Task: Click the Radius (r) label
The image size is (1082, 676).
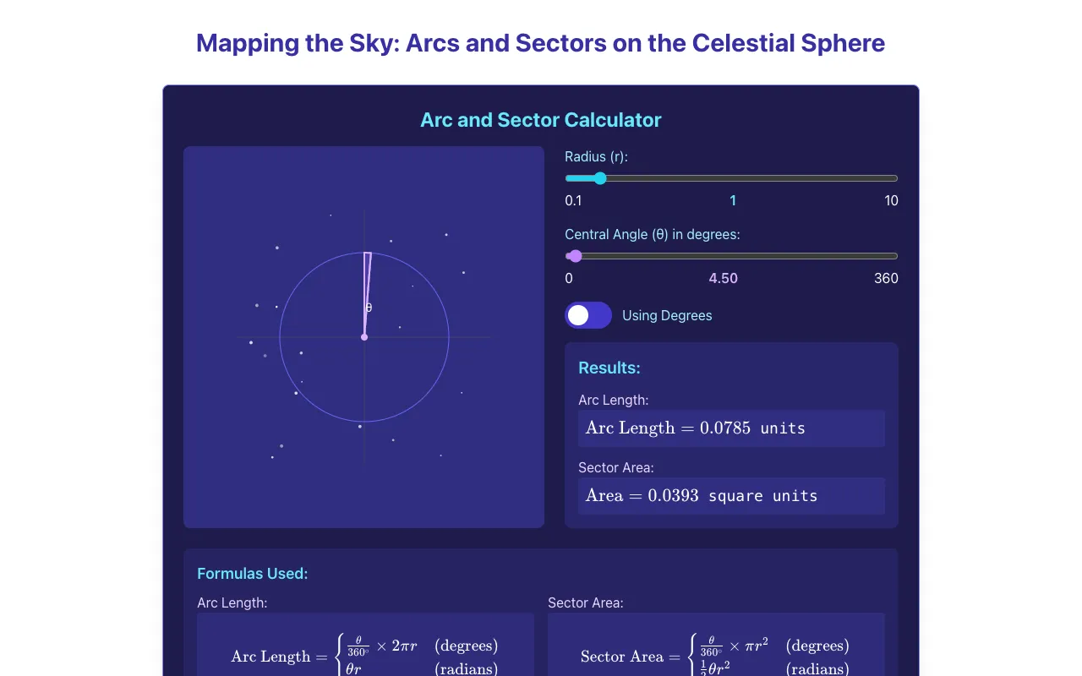Action: tap(597, 156)
